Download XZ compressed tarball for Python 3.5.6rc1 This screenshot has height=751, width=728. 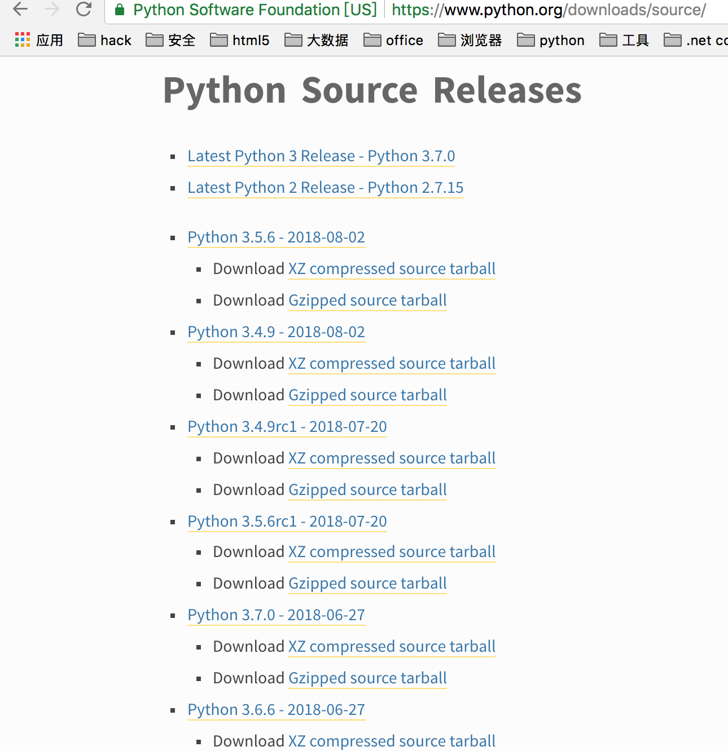click(392, 551)
